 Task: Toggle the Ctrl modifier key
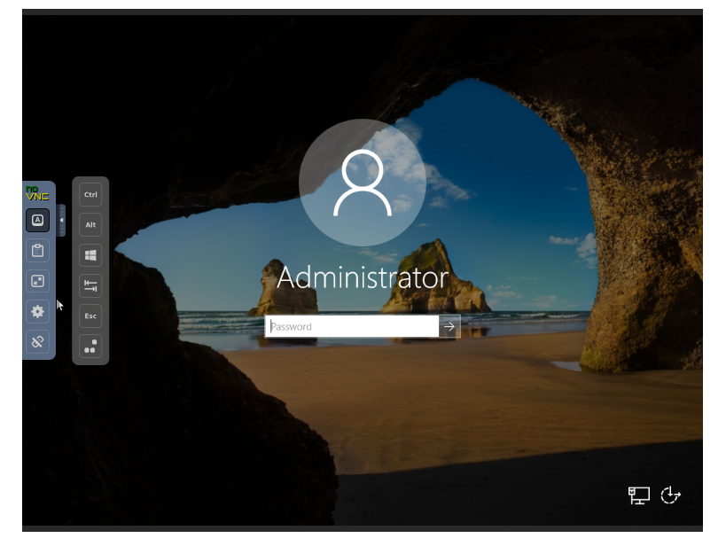coord(90,194)
